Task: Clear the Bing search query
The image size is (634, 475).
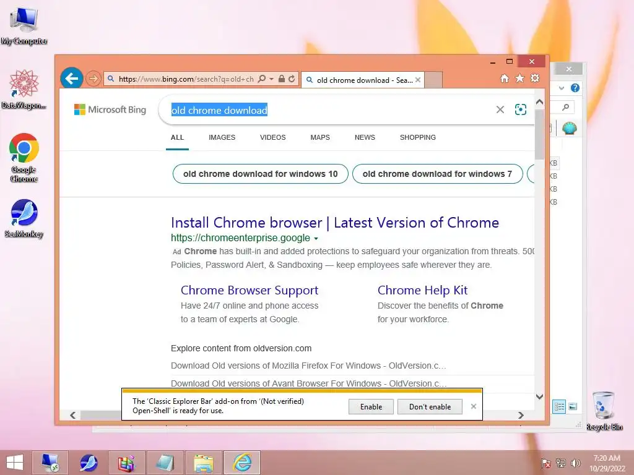Action: click(x=500, y=109)
